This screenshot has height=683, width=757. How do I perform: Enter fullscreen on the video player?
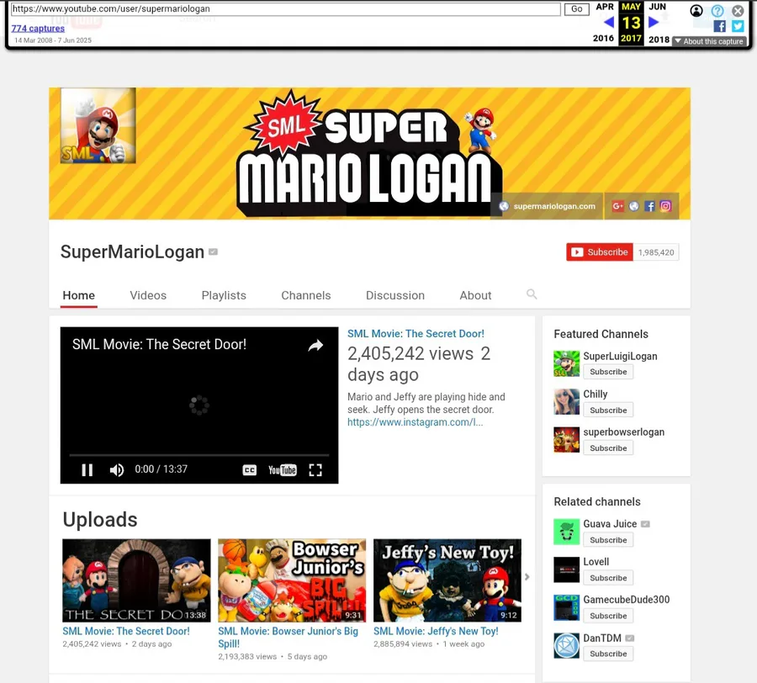pos(315,469)
